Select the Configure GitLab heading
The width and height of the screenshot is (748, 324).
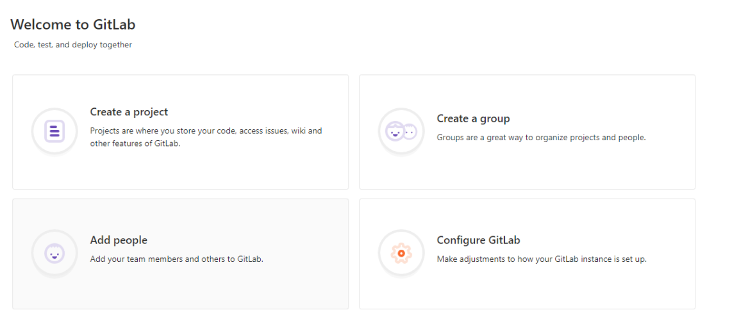478,240
